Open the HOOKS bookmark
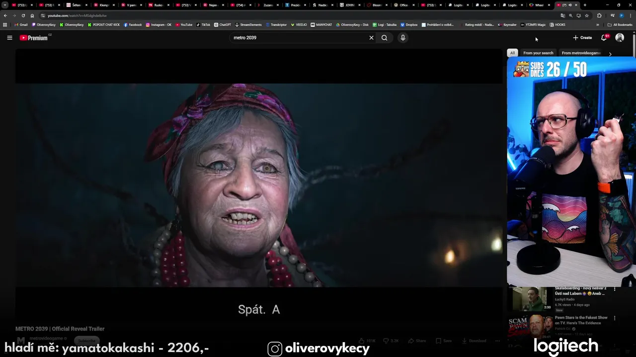Image resolution: width=636 pixels, height=357 pixels. (557, 25)
